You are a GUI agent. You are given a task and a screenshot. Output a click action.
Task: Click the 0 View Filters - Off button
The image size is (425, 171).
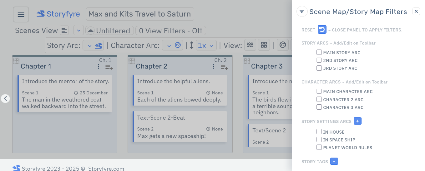click(170, 31)
